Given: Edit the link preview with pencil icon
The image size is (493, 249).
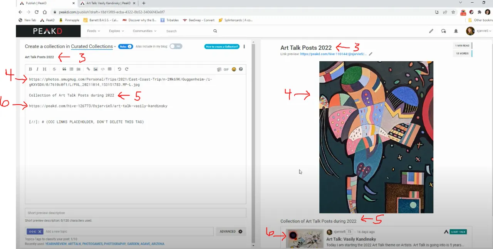Looking at the screenshot, I should click(x=371, y=54).
